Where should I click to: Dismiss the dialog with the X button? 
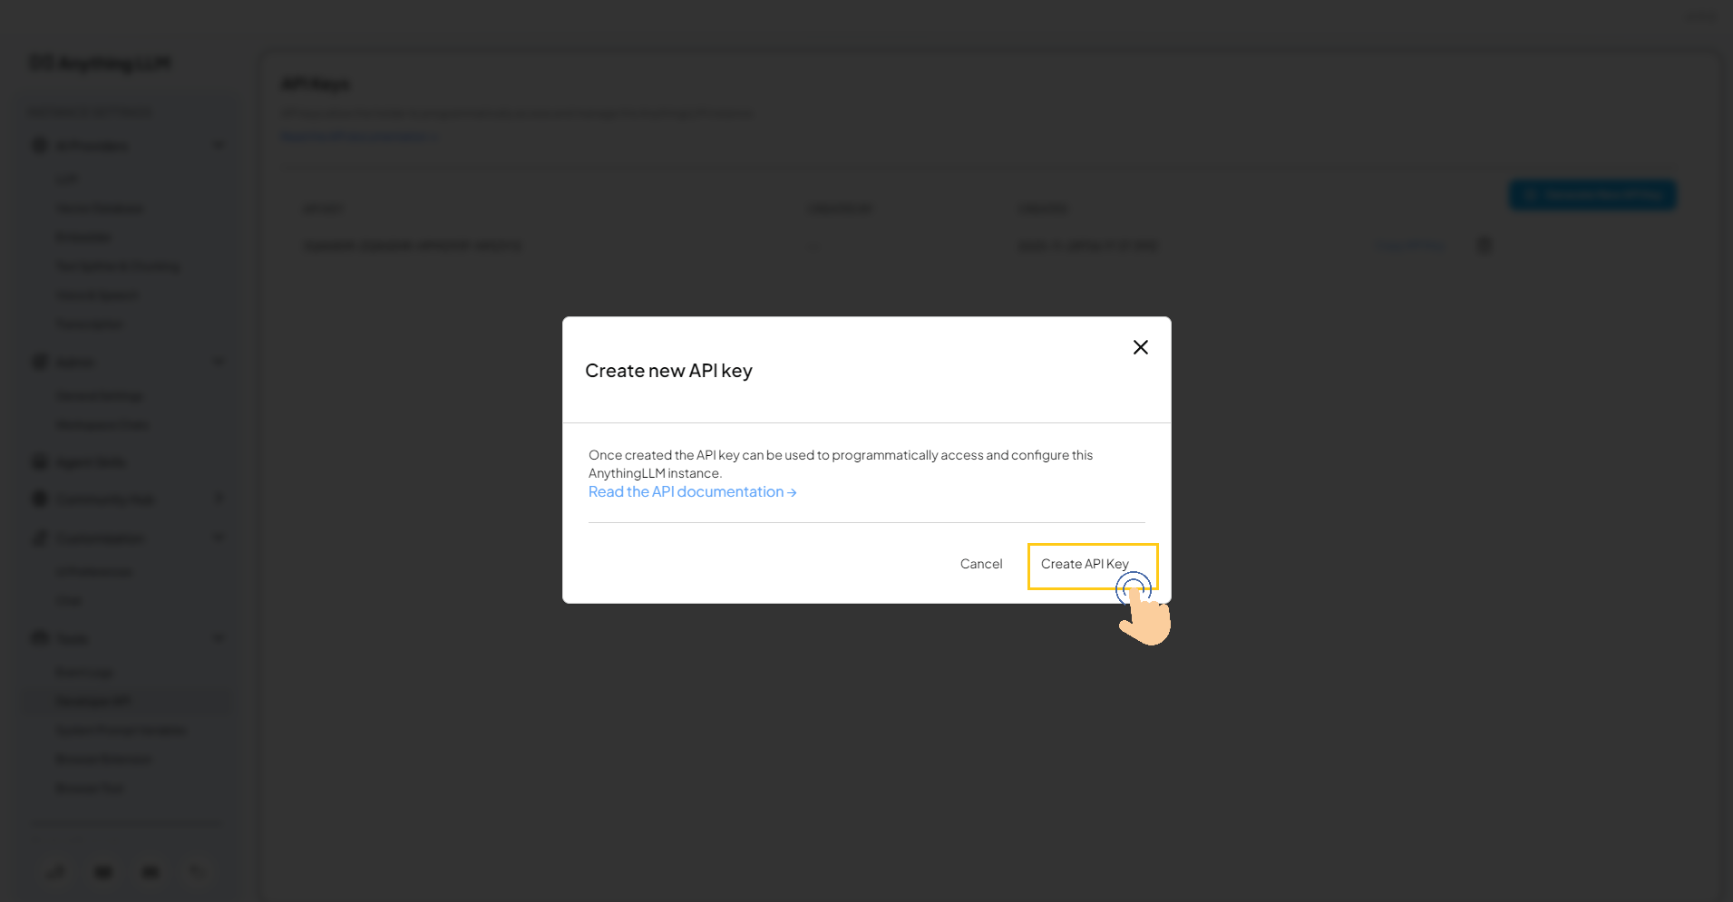(1140, 346)
